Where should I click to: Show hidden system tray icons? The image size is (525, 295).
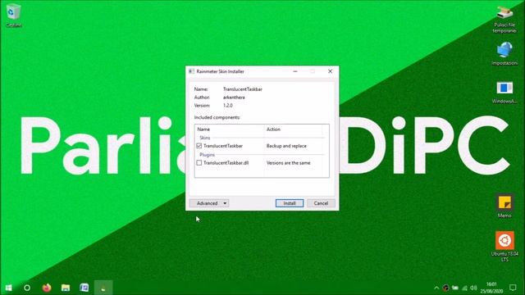point(436,288)
